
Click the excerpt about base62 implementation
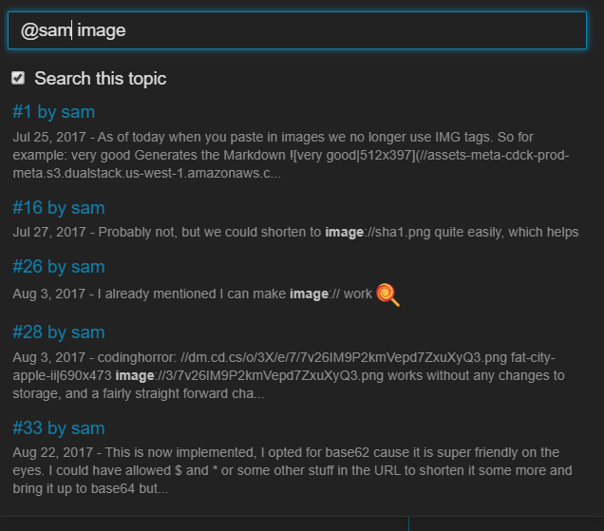tap(293, 470)
